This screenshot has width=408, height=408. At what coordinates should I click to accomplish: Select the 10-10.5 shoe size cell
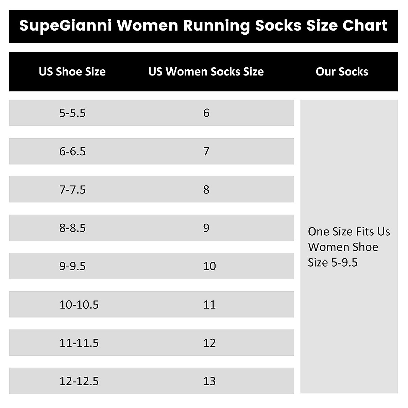(x=79, y=304)
